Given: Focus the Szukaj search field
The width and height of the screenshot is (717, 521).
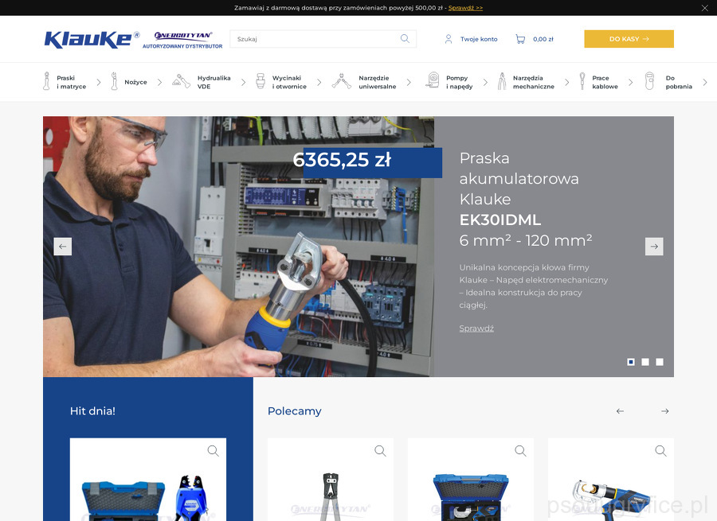Looking at the screenshot, I should [323, 39].
